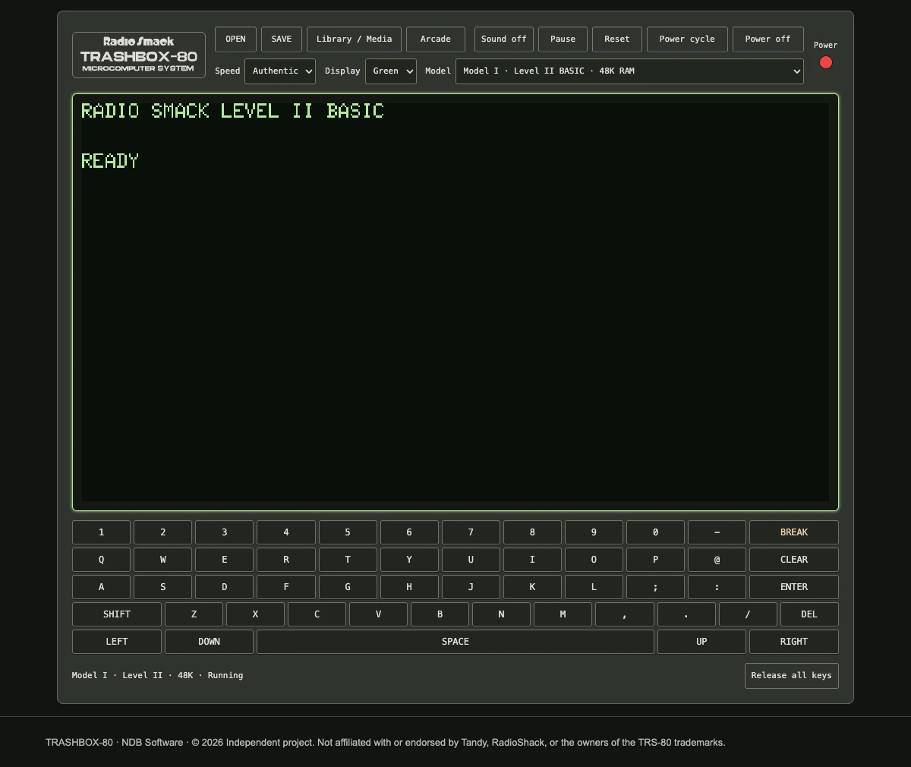Turn the machine off with Power off
This screenshot has width=911, height=767.
click(768, 39)
